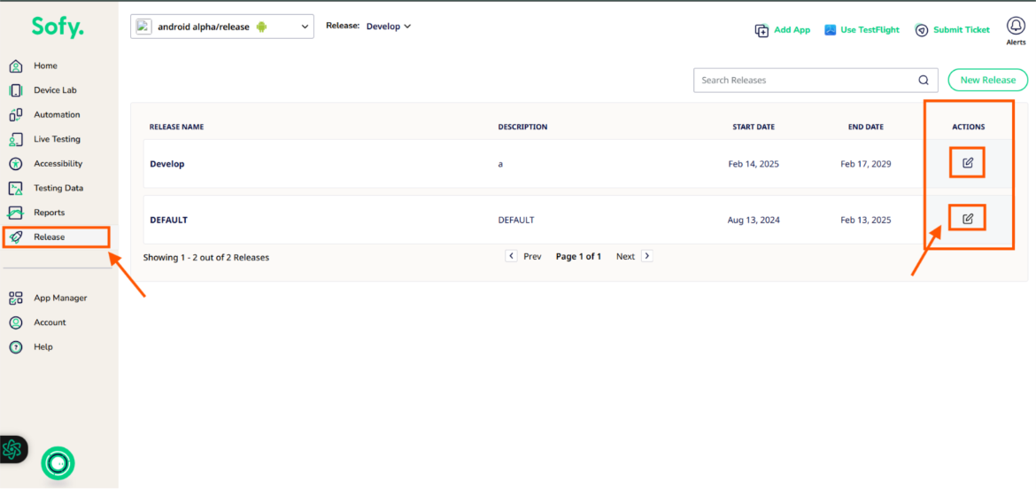Open Testing Data in sidebar
The width and height of the screenshot is (1036, 489).
pos(58,189)
